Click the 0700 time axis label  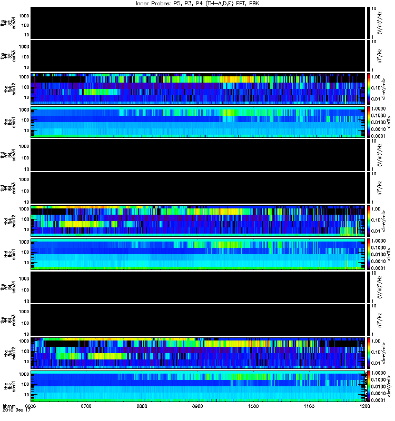86,406
